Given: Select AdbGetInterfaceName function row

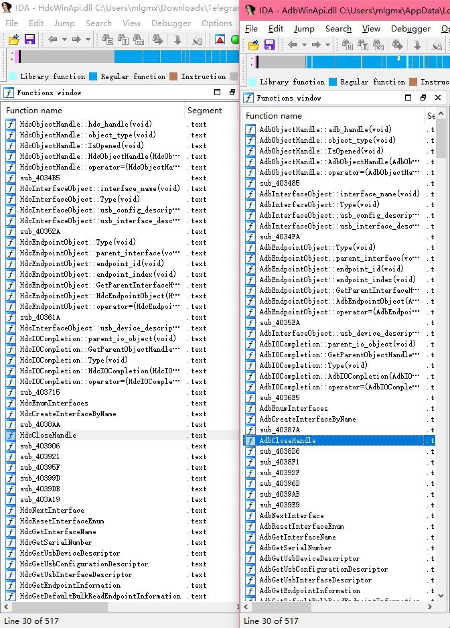Looking at the screenshot, I should (340, 537).
